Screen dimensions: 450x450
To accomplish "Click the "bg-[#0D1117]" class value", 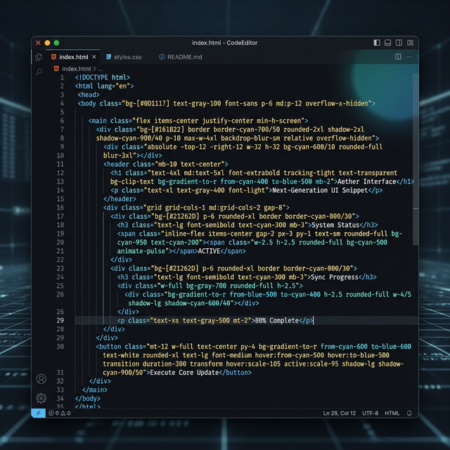I will coord(148,103).
